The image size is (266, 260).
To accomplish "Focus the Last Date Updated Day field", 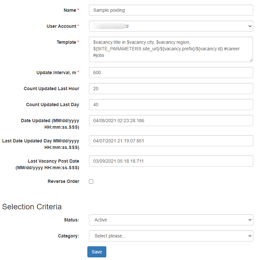I will point(171,141).
